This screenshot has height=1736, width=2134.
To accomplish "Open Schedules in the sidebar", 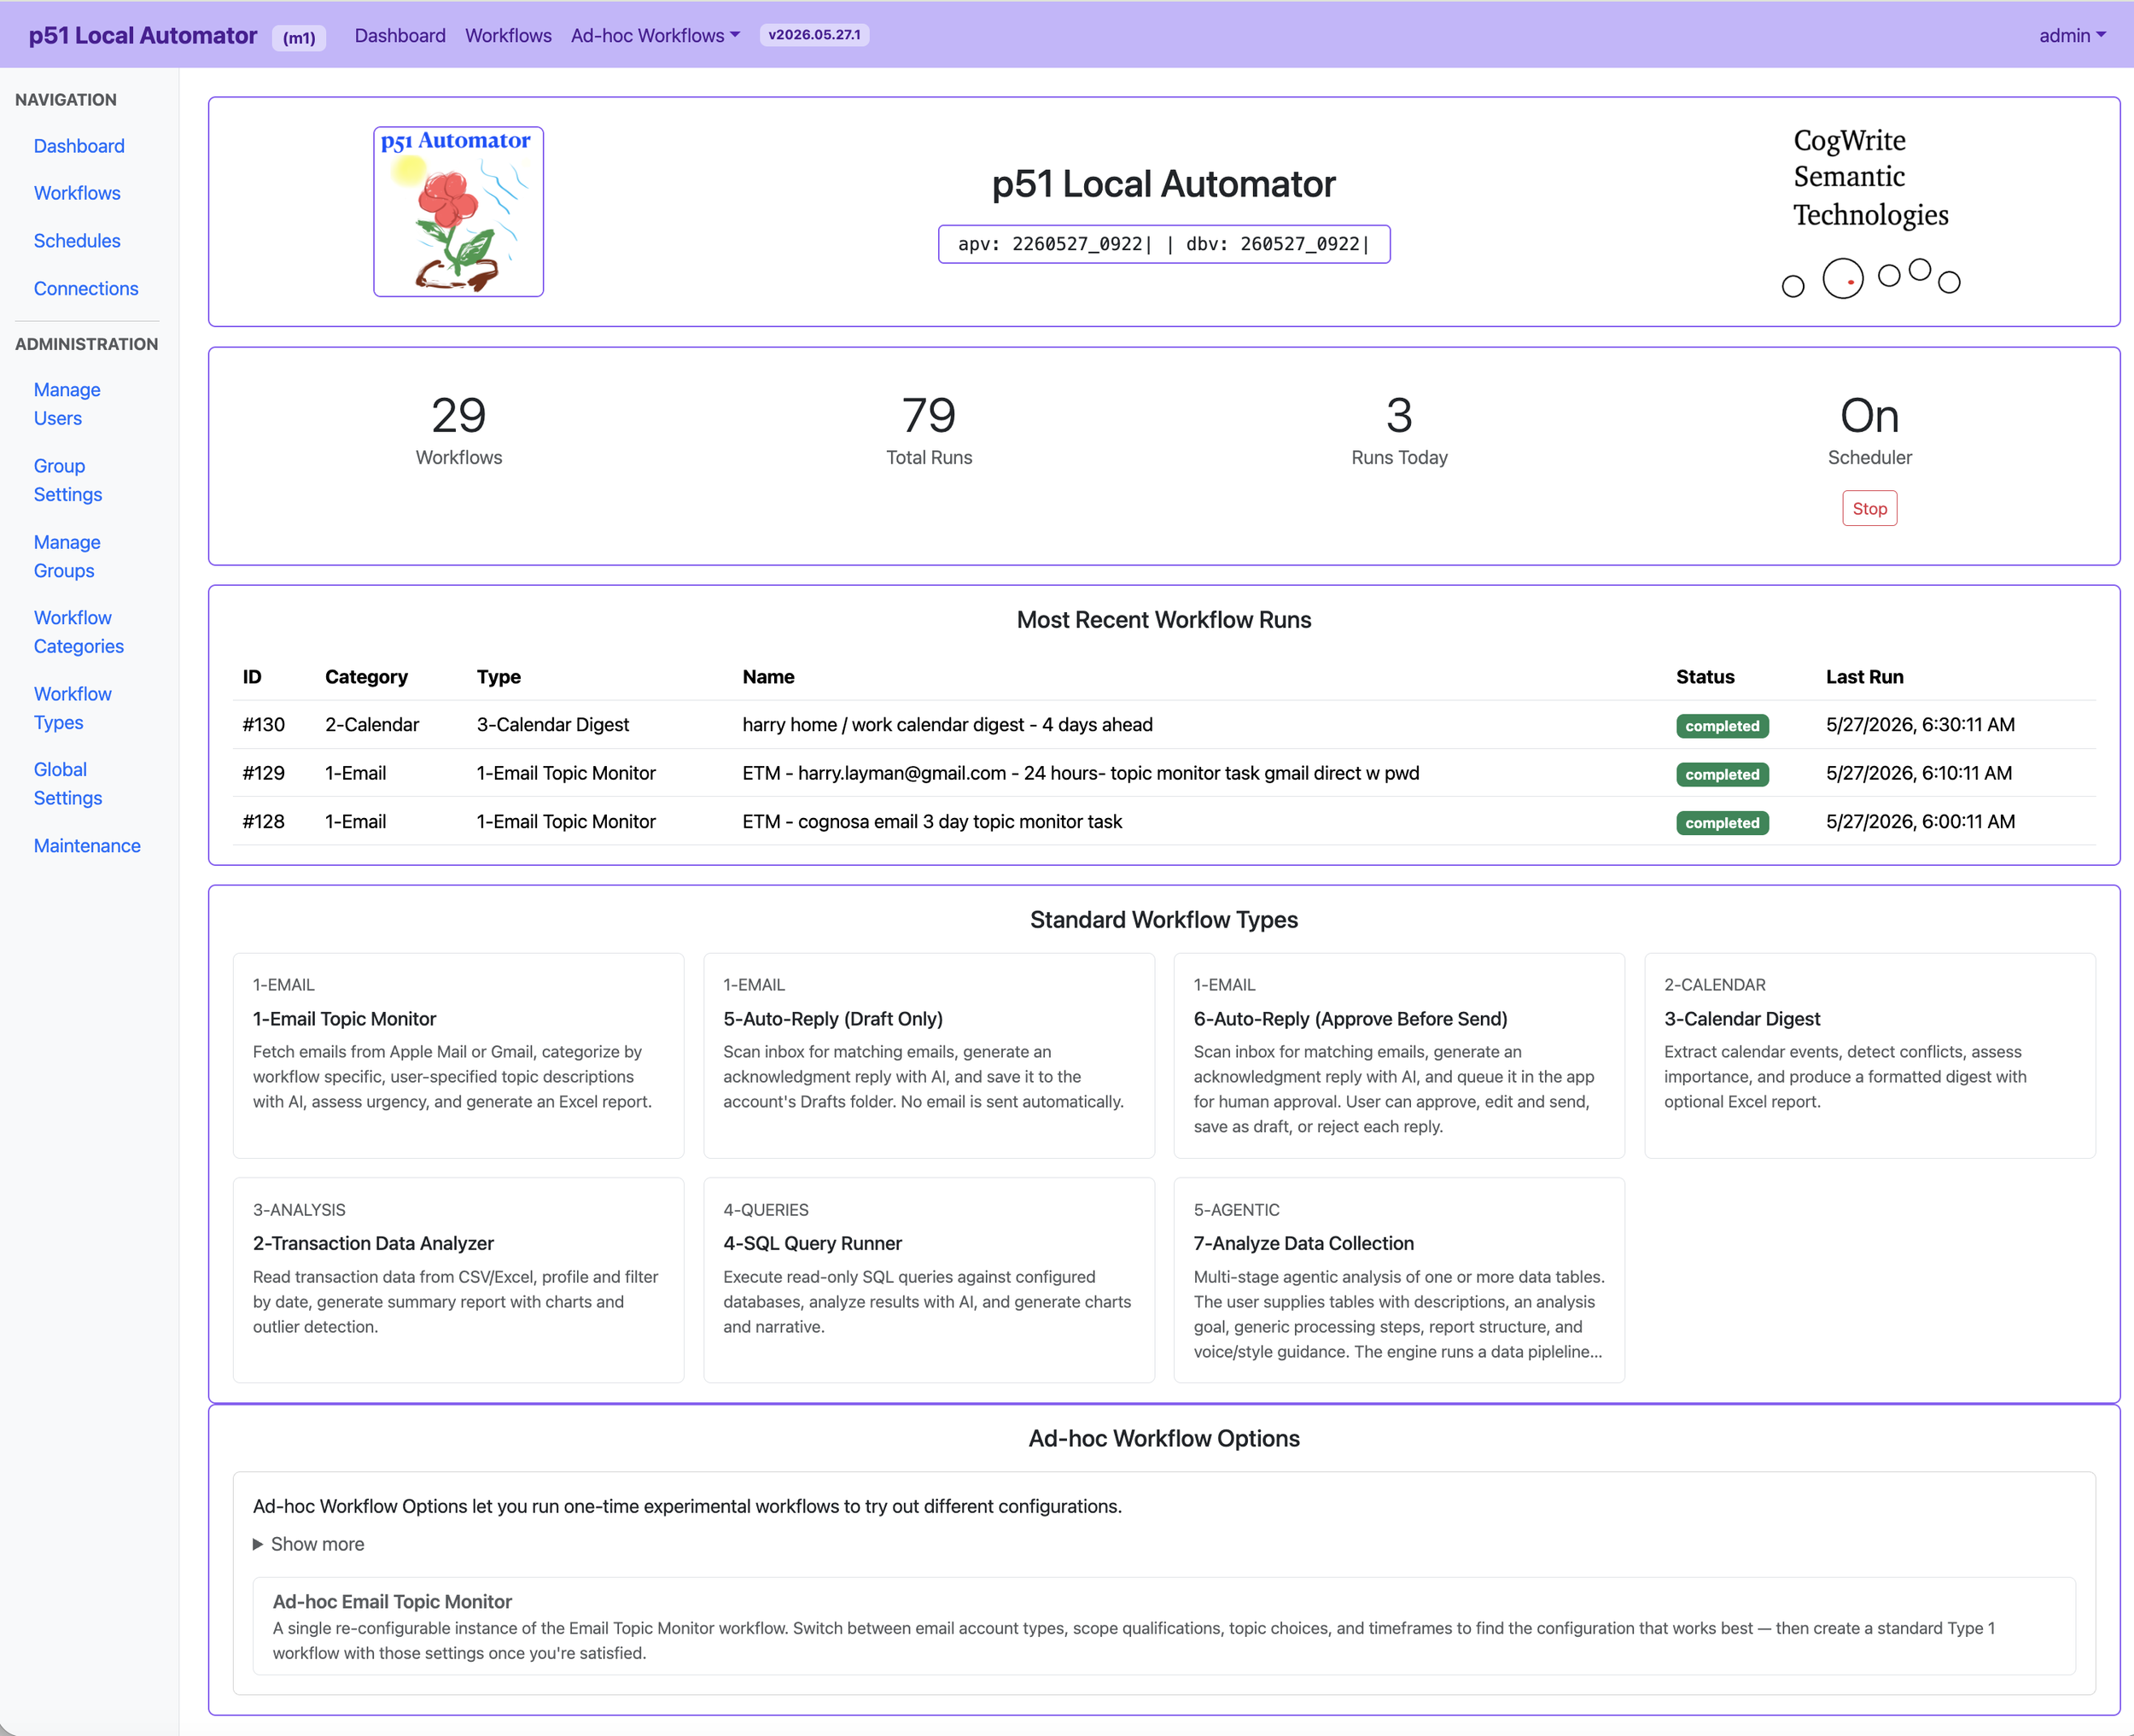I will pyautogui.click(x=77, y=241).
